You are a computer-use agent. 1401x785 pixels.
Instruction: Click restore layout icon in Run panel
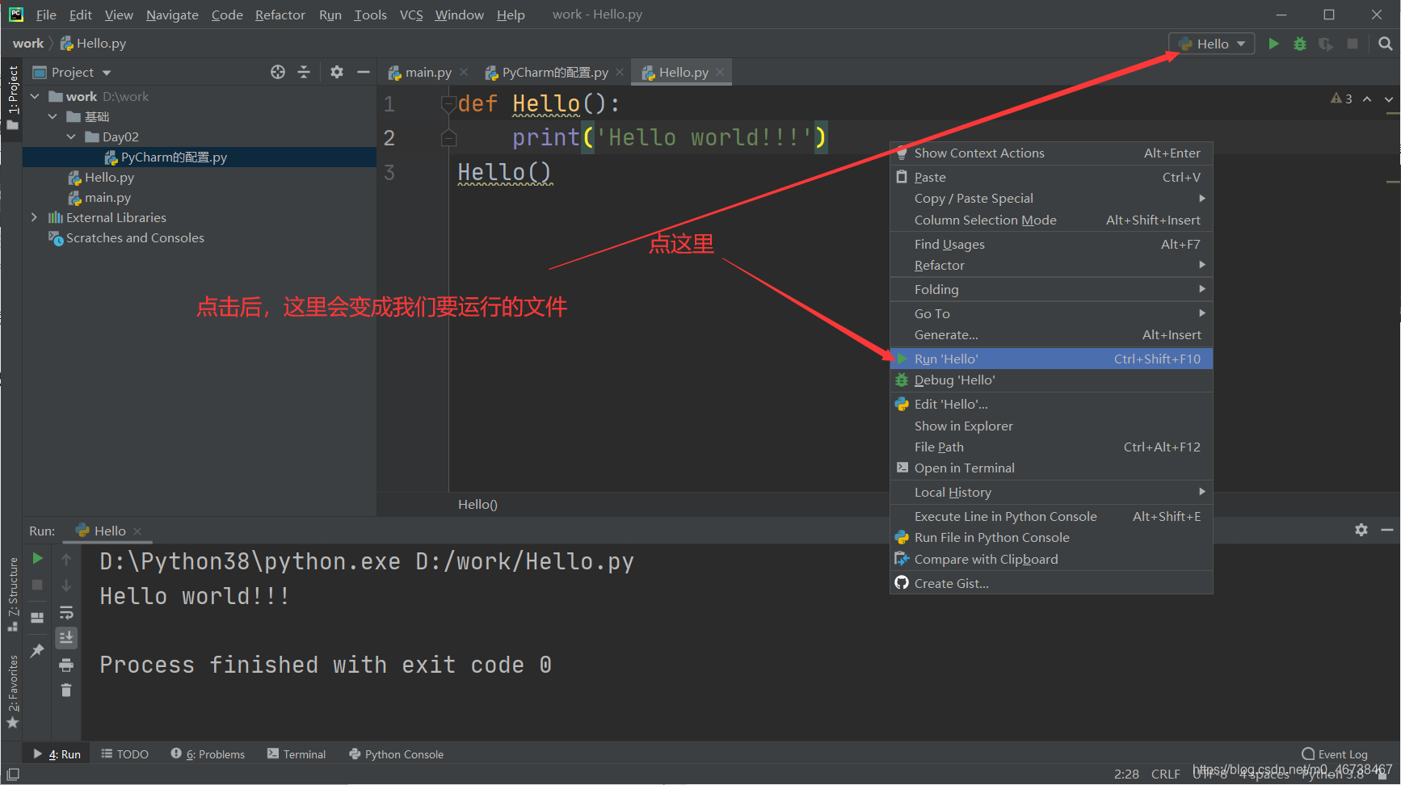point(37,618)
